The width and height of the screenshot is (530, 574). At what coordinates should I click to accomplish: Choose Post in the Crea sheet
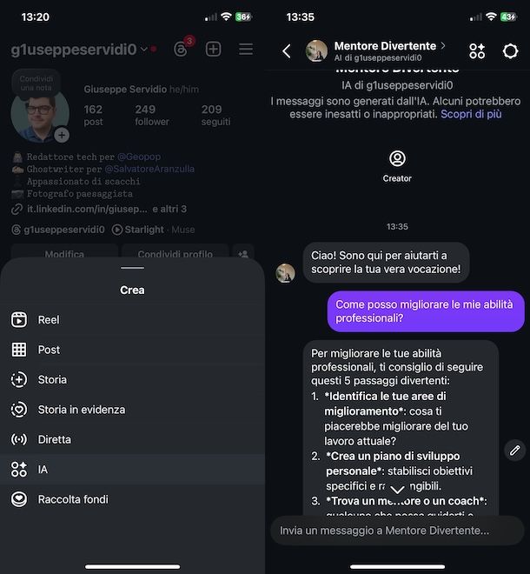coord(132,350)
